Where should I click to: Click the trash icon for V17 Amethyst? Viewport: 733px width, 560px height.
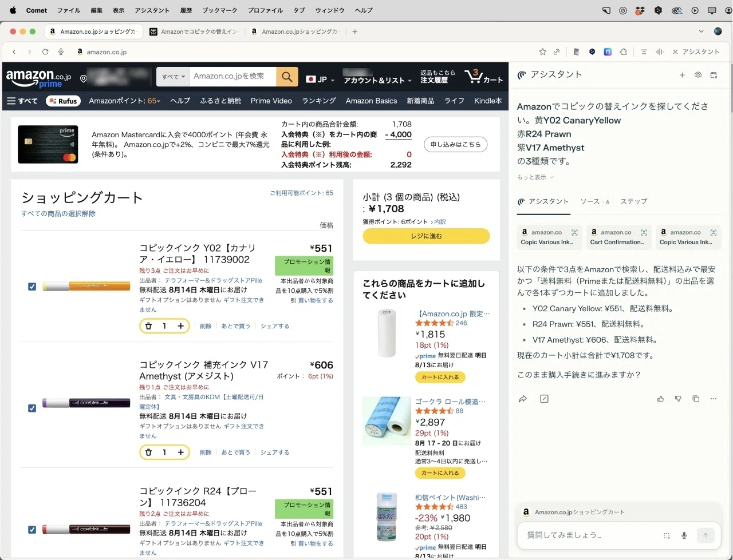click(x=148, y=452)
